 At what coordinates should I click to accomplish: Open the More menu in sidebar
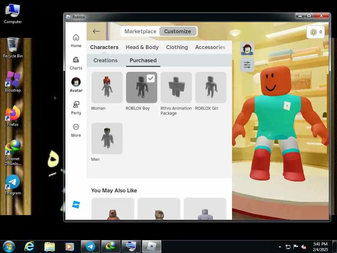pyautogui.click(x=76, y=130)
